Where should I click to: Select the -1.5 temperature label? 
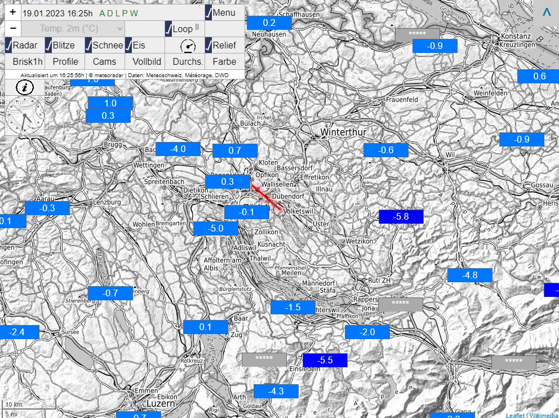[293, 308]
